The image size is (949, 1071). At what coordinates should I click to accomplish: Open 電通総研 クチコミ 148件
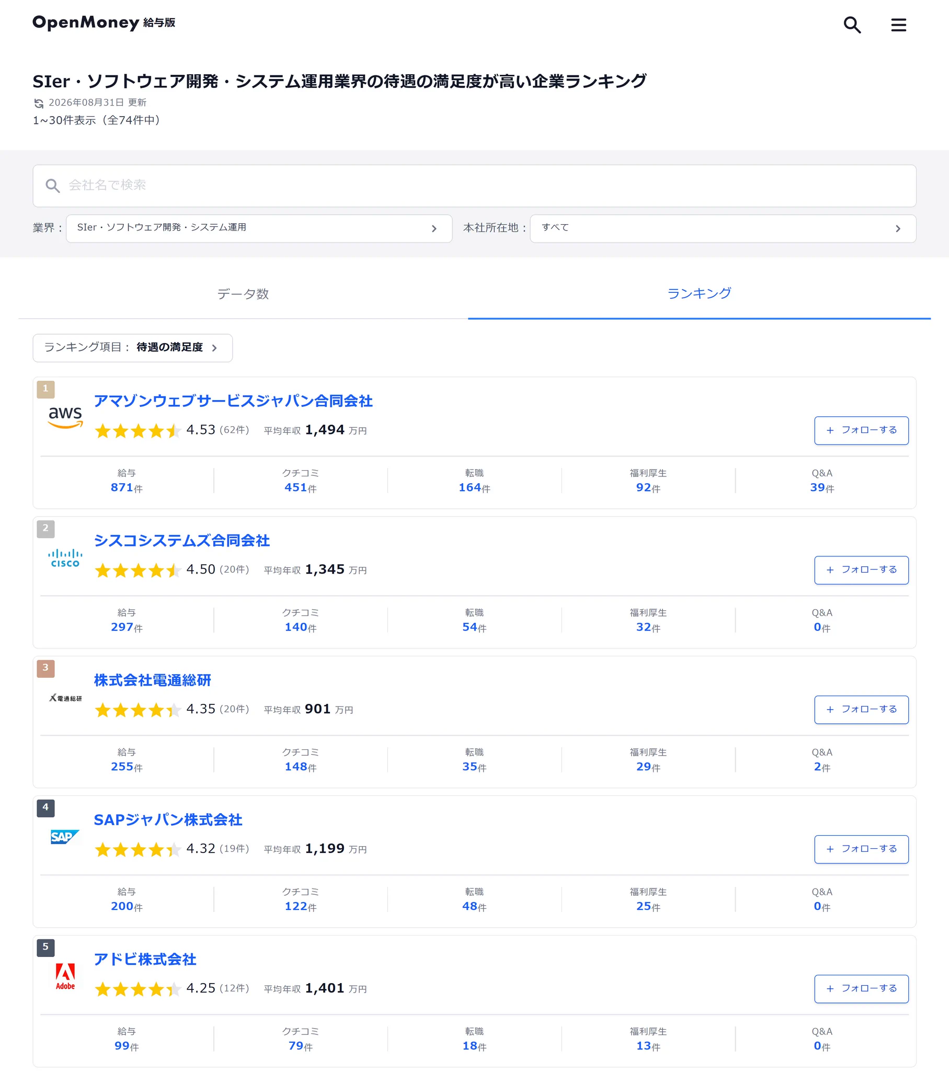point(300,760)
